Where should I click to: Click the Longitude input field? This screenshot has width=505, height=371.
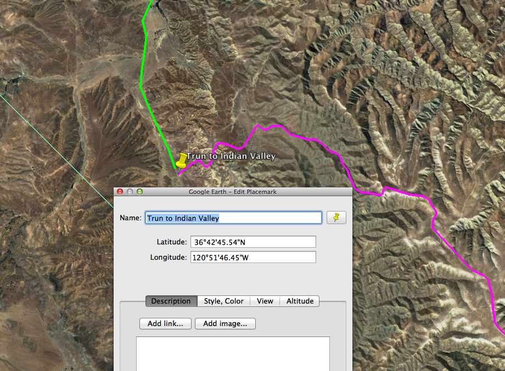[253, 257]
